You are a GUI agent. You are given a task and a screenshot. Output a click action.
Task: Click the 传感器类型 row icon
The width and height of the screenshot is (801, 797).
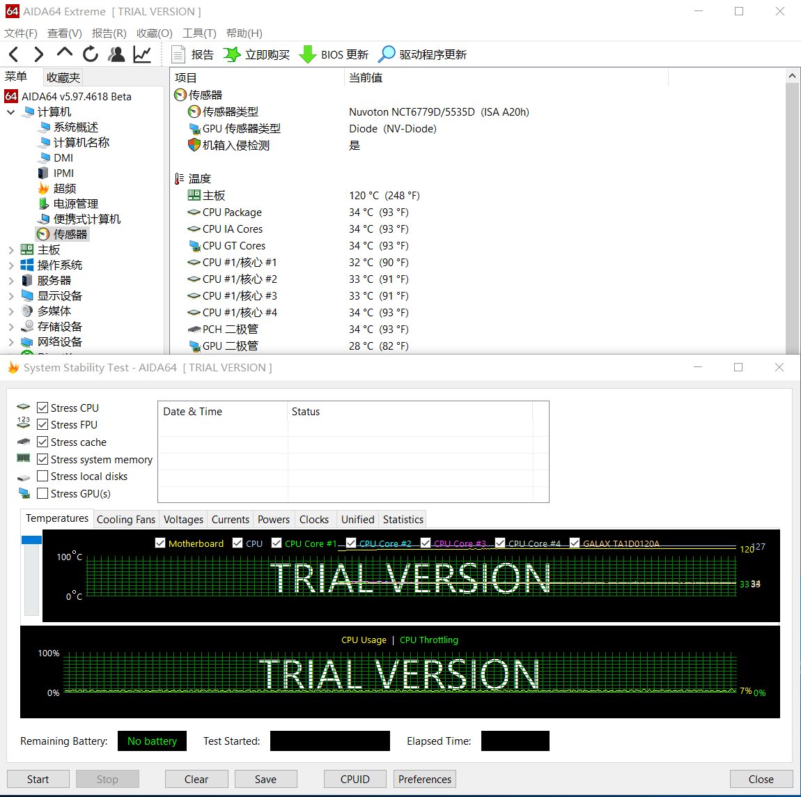point(194,111)
